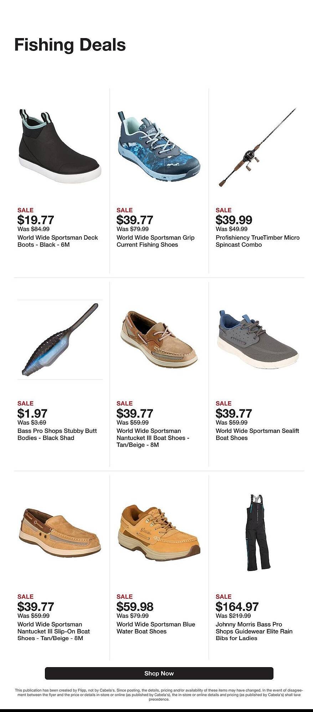Viewport: 313px width, 712px height.
Task: Open World Wide Sportsman Deck Boots title link
Action: (x=57, y=241)
